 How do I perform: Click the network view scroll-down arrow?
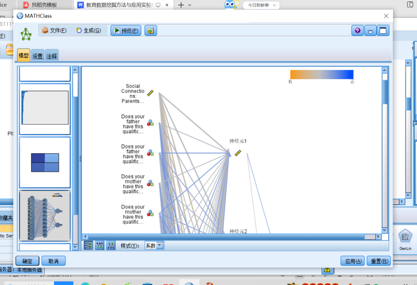[x=385, y=231]
